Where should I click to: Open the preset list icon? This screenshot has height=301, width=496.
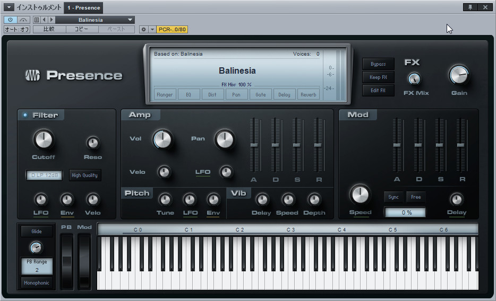[x=37, y=20]
